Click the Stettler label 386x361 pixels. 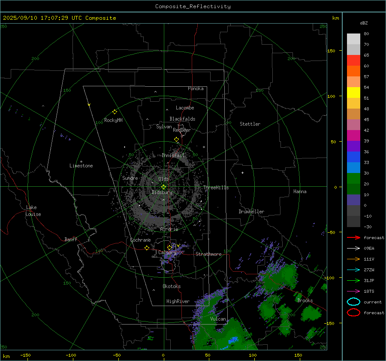pyautogui.click(x=250, y=124)
